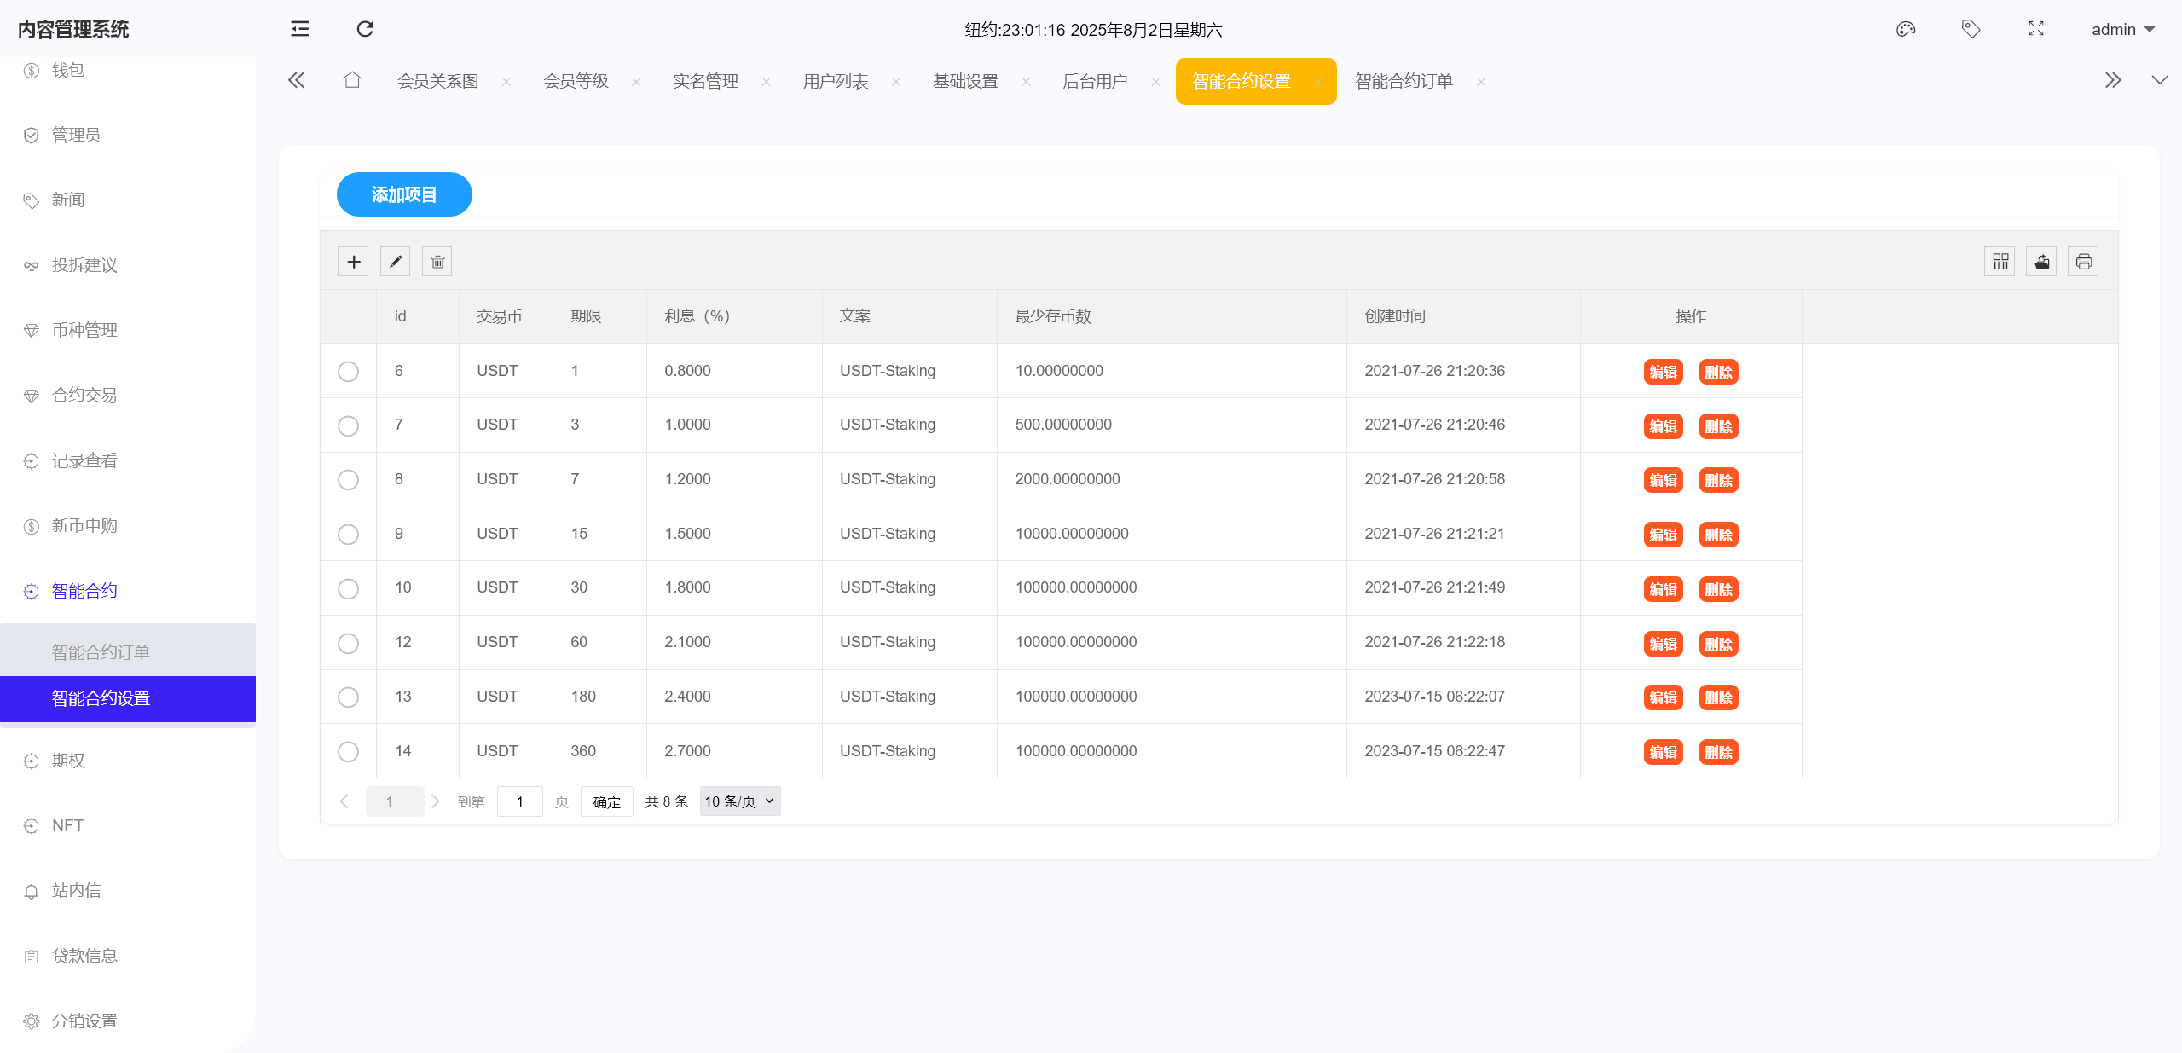
Task: Enter fullscreen with the expand icon
Action: [x=2035, y=29]
